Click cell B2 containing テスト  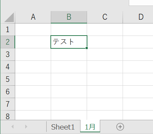click(69, 42)
